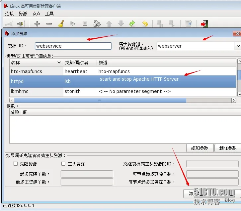Click the second gray active node icon
Screen dimensions: 241x211
[172, 24]
